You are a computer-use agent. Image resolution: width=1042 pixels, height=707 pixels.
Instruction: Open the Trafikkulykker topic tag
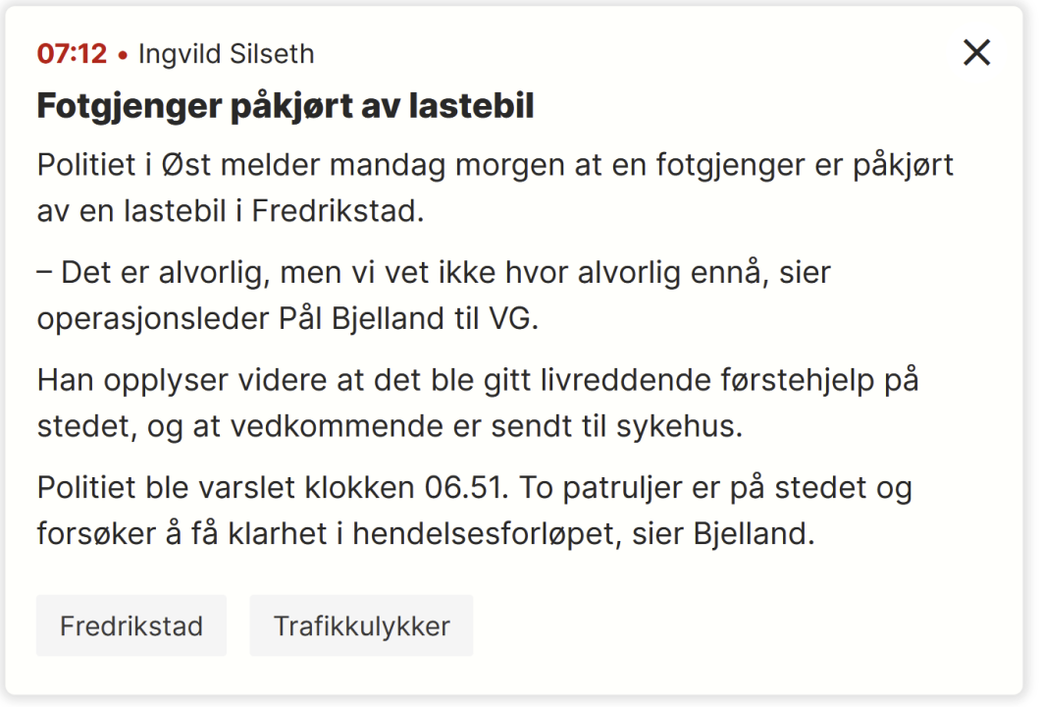(361, 625)
